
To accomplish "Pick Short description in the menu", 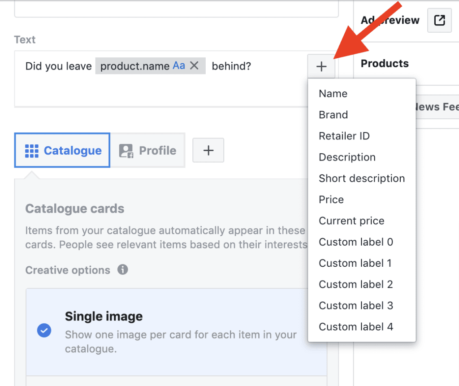I will point(361,178).
